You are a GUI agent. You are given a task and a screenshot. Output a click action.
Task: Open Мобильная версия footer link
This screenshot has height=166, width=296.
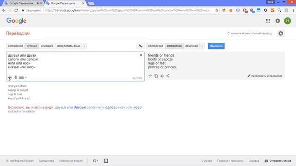click(x=71, y=161)
